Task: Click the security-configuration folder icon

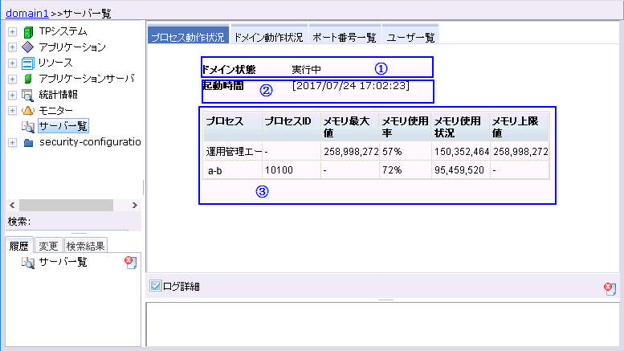Action: point(28,142)
